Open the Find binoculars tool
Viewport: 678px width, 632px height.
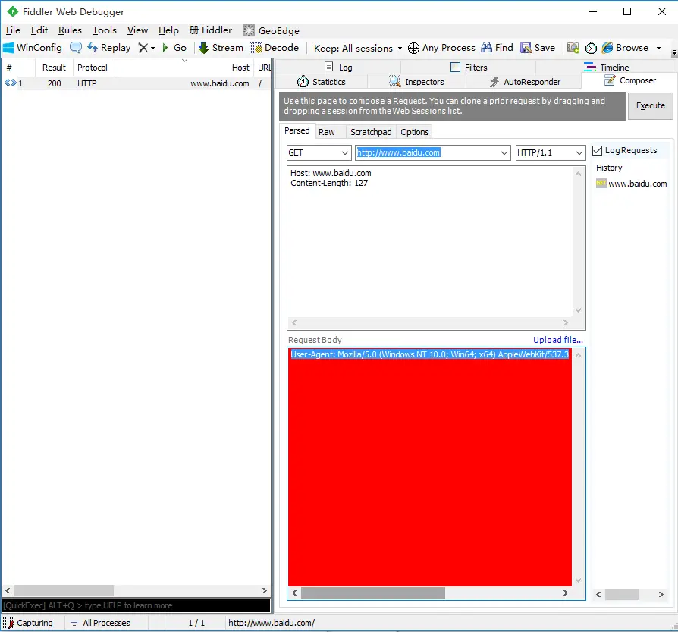pyautogui.click(x=497, y=48)
